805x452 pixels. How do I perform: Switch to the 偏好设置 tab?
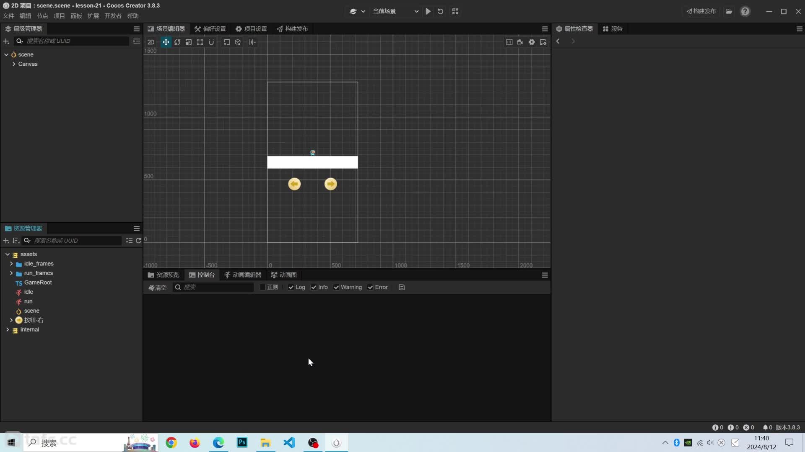(210, 29)
